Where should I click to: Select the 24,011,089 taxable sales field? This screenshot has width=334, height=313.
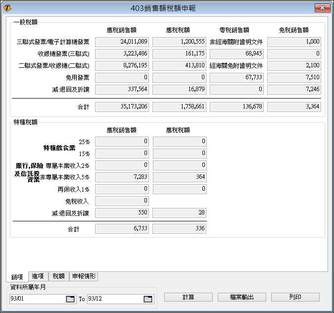click(x=122, y=42)
